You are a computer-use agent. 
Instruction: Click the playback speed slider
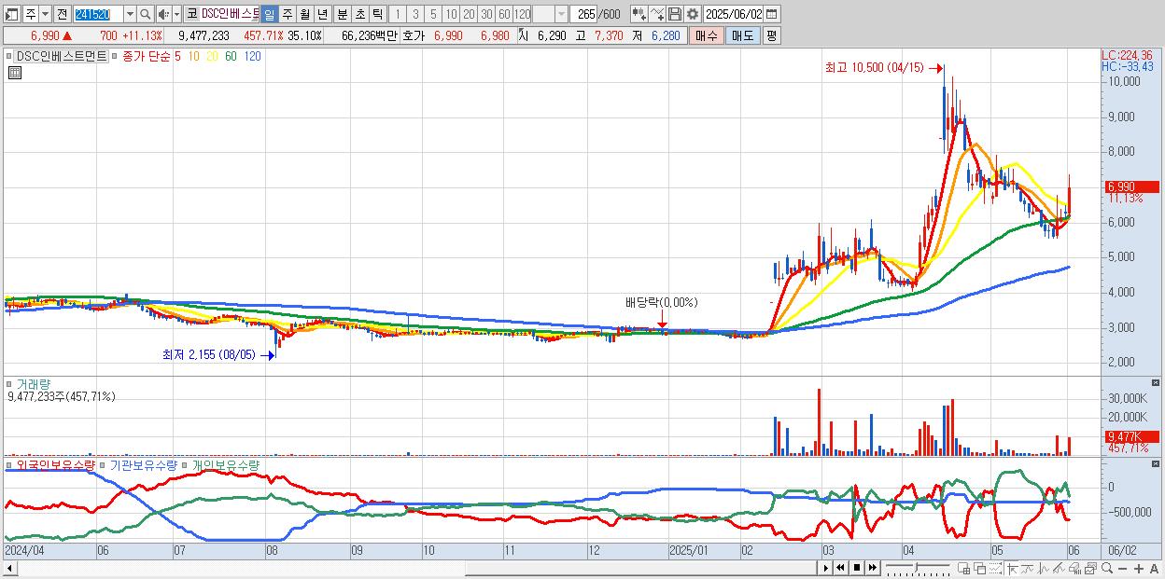(x=918, y=568)
